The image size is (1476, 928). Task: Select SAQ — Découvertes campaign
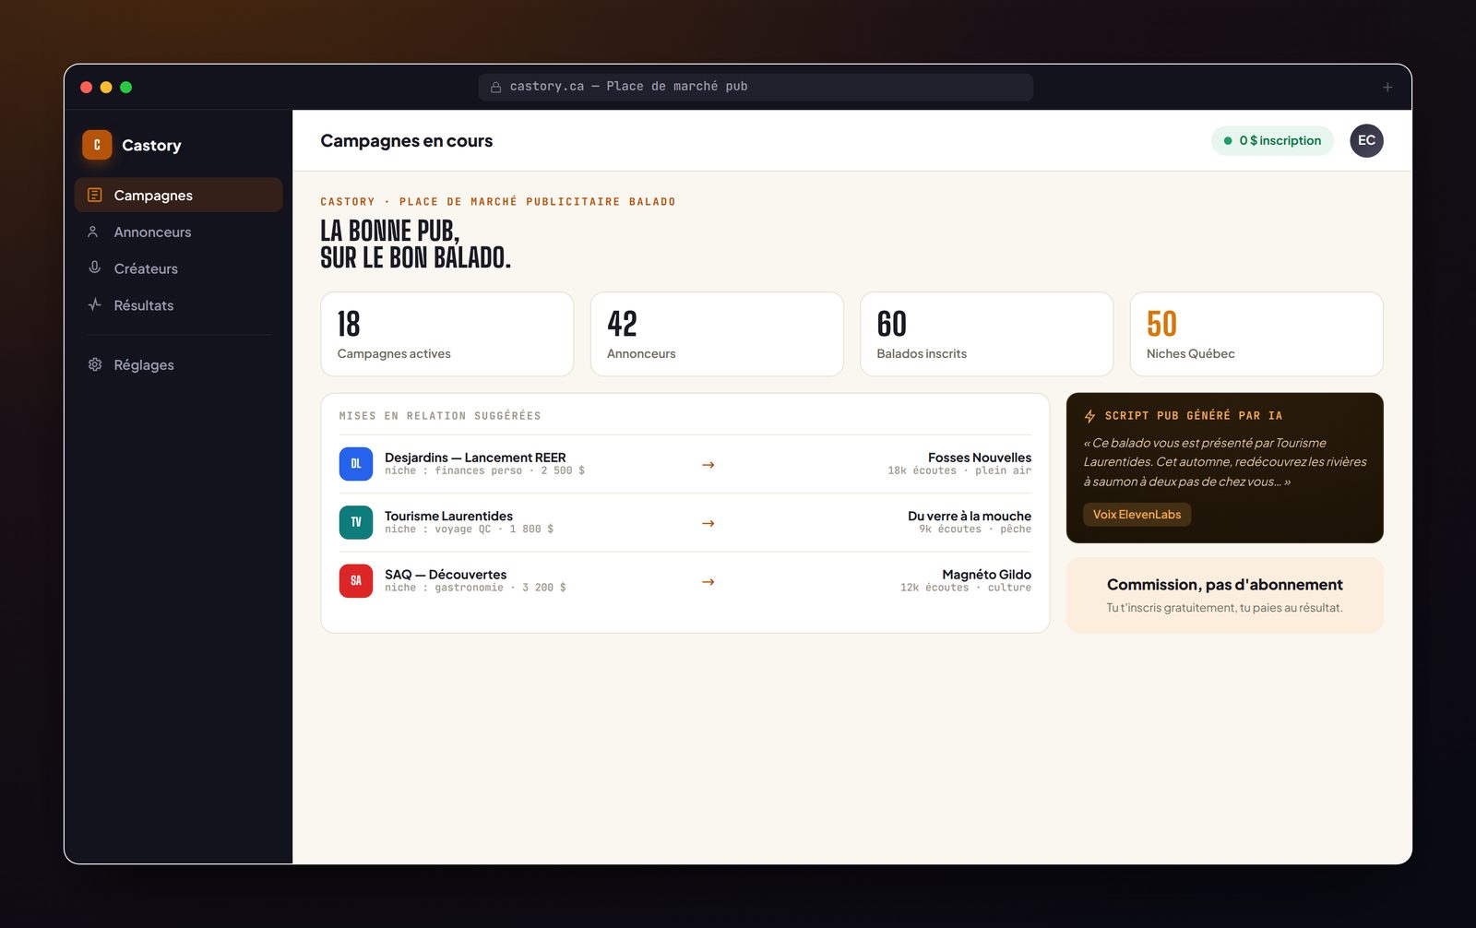pos(446,574)
